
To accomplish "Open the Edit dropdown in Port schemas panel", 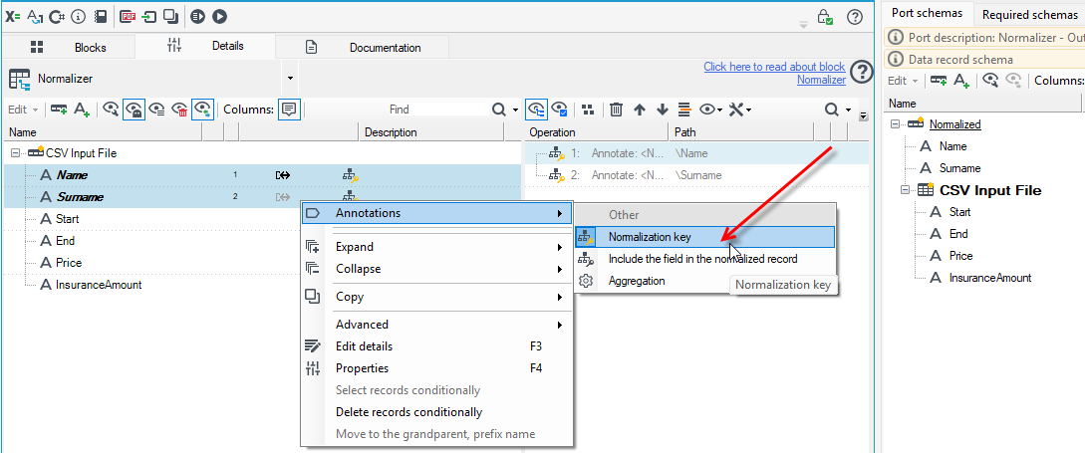I will (x=903, y=81).
